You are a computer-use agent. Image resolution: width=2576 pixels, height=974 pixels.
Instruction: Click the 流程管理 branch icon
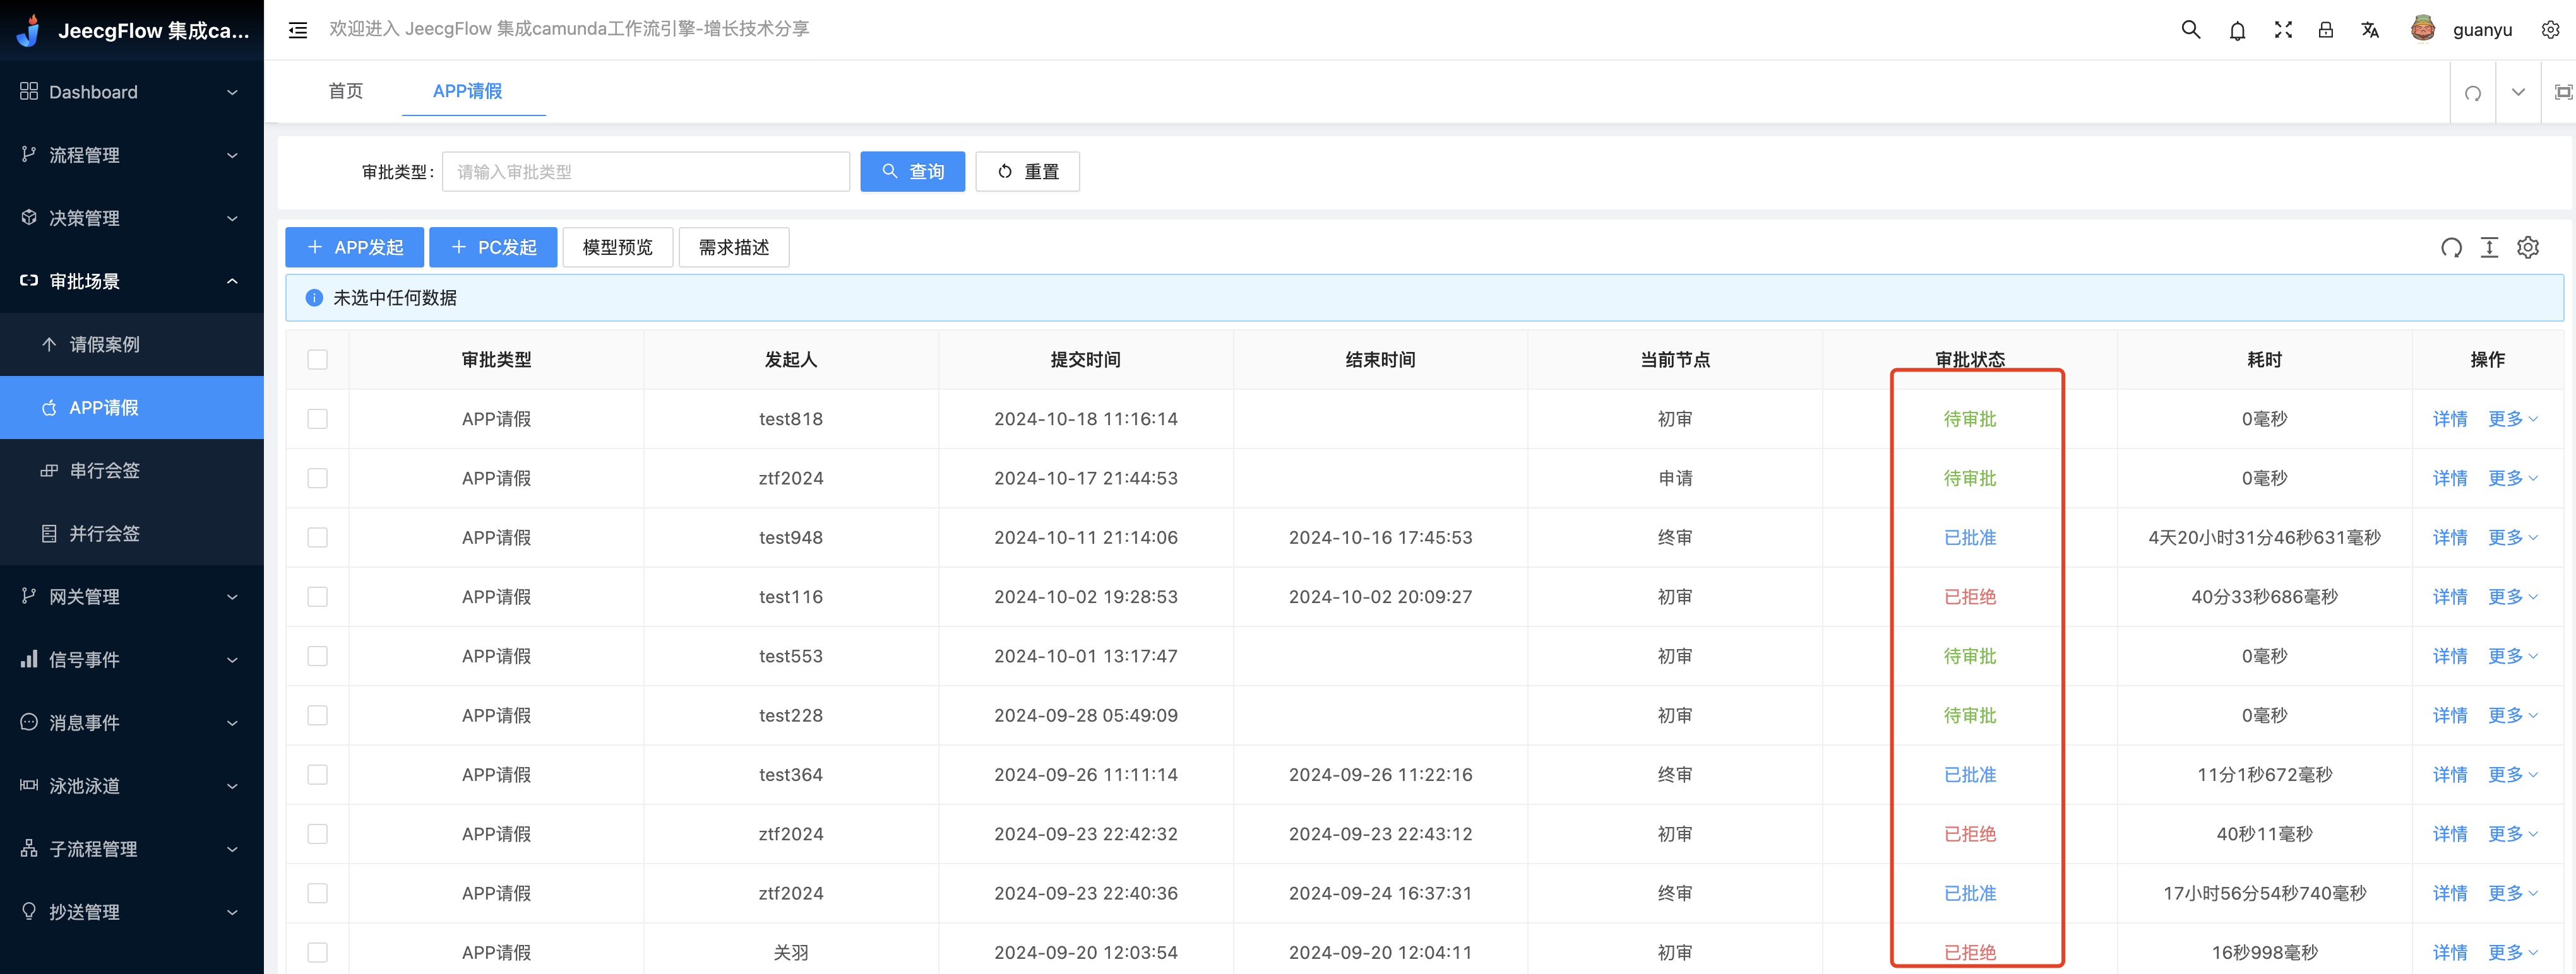pyautogui.click(x=29, y=154)
